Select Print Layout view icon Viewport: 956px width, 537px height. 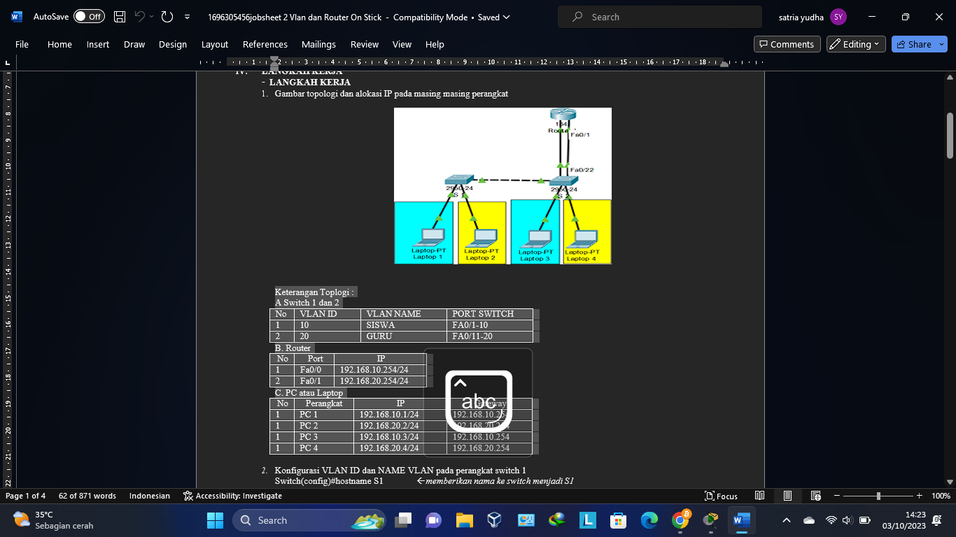[x=787, y=496]
